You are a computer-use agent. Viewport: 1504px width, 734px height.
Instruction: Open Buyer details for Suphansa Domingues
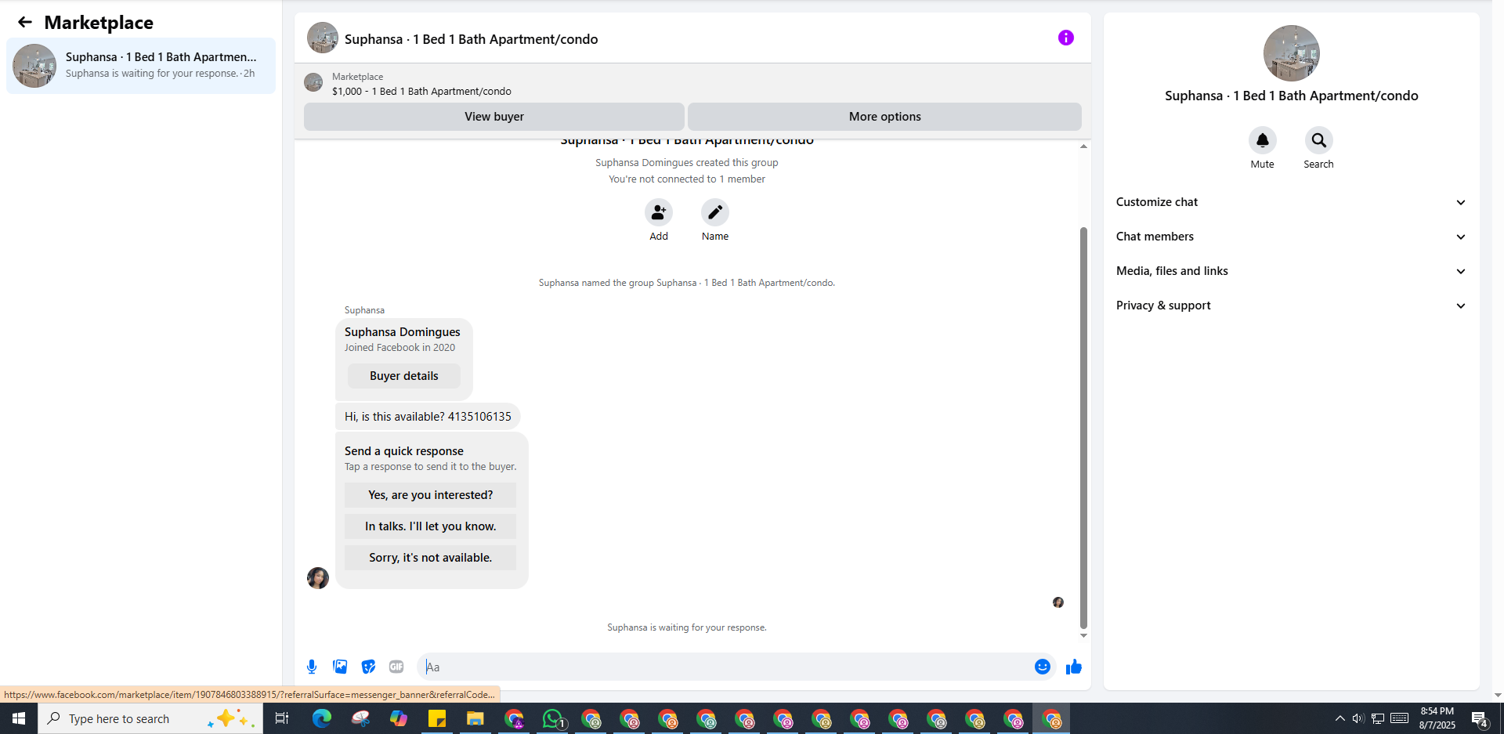pos(404,376)
